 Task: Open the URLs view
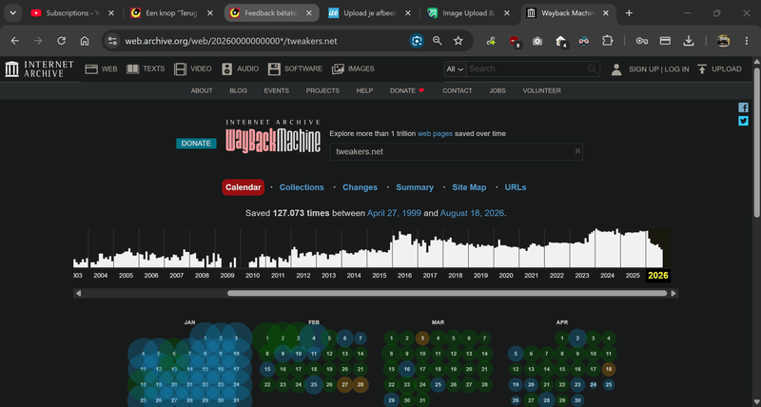(x=515, y=187)
